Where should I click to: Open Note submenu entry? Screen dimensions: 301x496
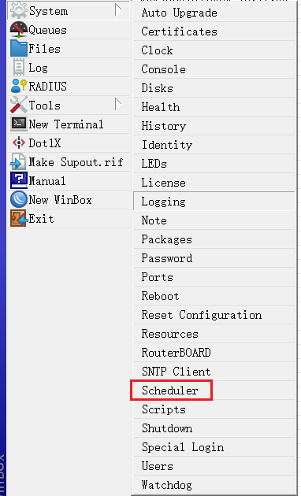coord(214,220)
